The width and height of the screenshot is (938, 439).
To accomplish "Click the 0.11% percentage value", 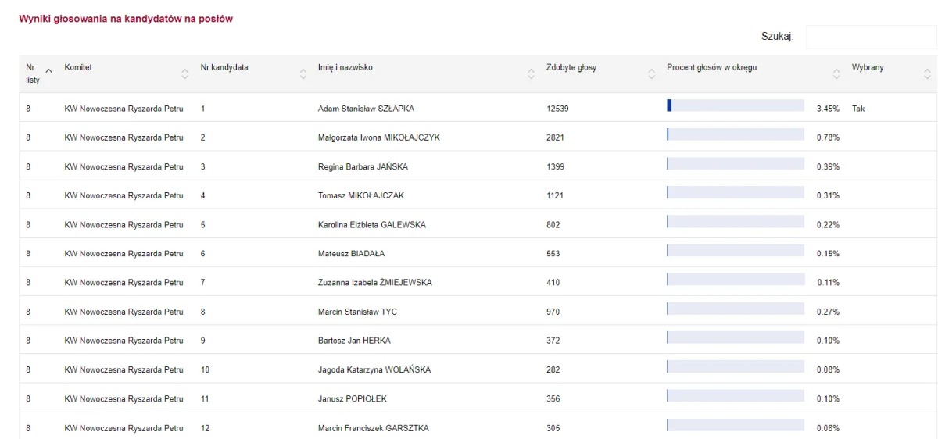I will (828, 283).
